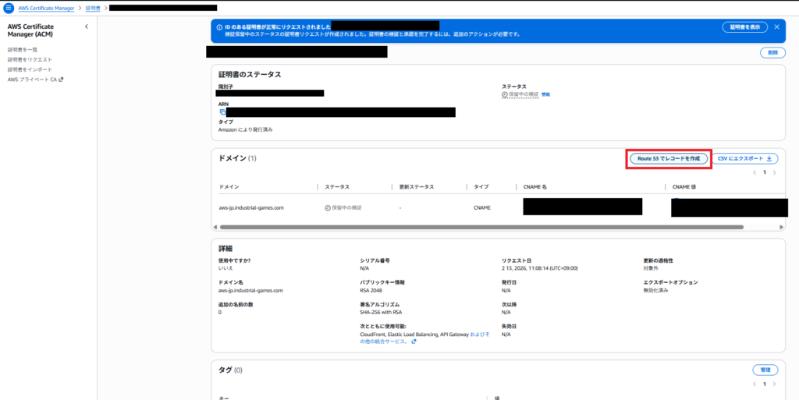Screen dimensions: 799x400
Task: Go to previous page in Domains table
Action: point(755,172)
